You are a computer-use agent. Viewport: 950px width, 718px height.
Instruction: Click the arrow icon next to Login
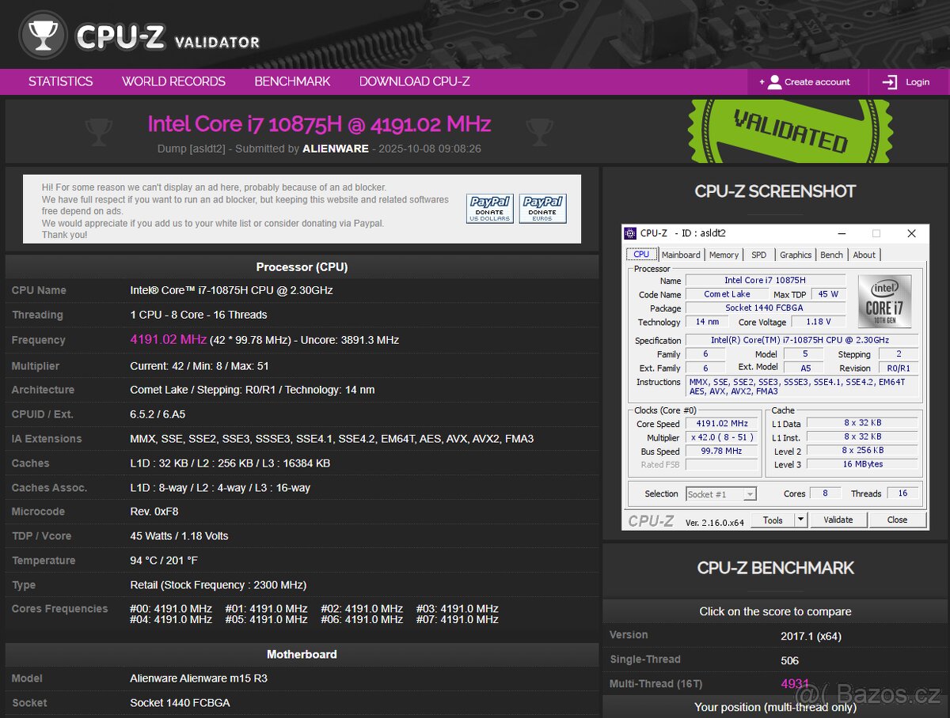pos(888,81)
